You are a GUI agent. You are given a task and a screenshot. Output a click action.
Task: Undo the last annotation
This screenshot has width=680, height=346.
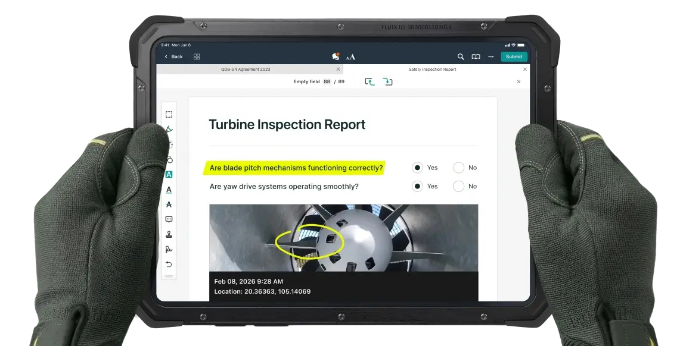169,264
